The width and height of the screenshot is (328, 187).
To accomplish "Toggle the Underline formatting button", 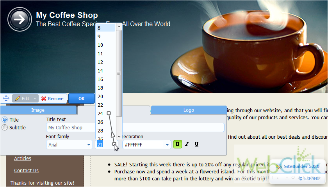I will 196,144.
